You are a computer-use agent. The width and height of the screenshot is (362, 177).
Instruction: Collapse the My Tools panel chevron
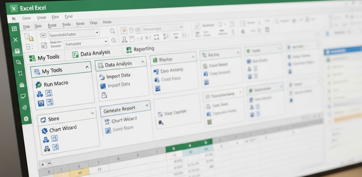click(87, 67)
